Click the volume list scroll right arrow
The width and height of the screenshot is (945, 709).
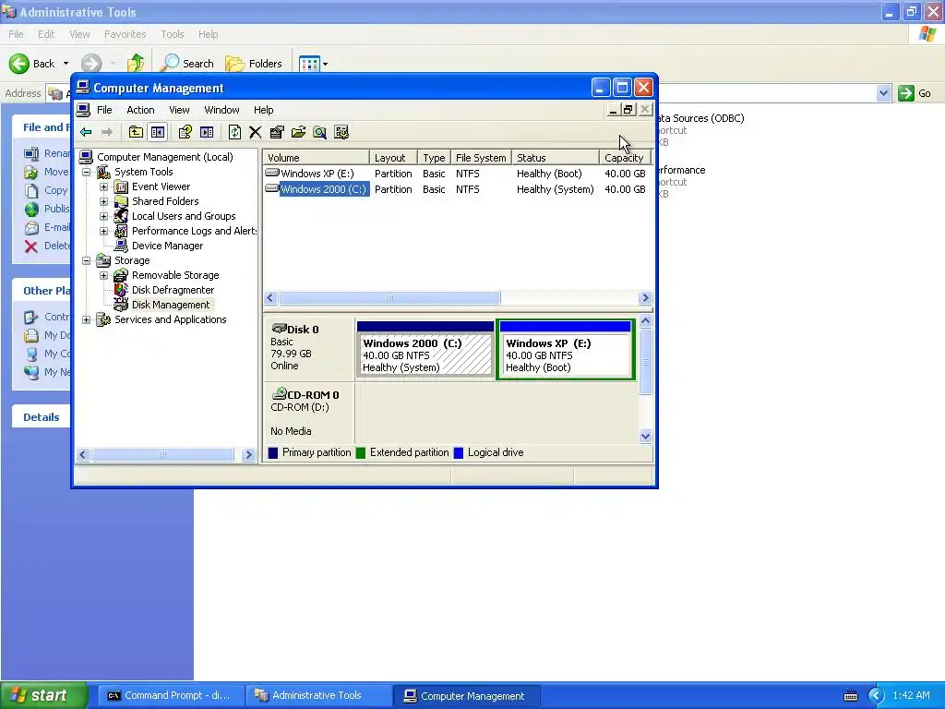pos(645,298)
